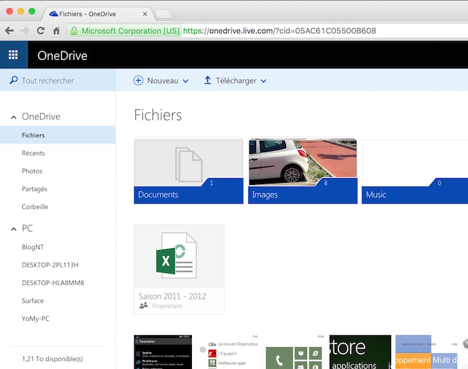Click the Propriétaire label under Saison file
The image size is (468, 369).
(167, 306)
